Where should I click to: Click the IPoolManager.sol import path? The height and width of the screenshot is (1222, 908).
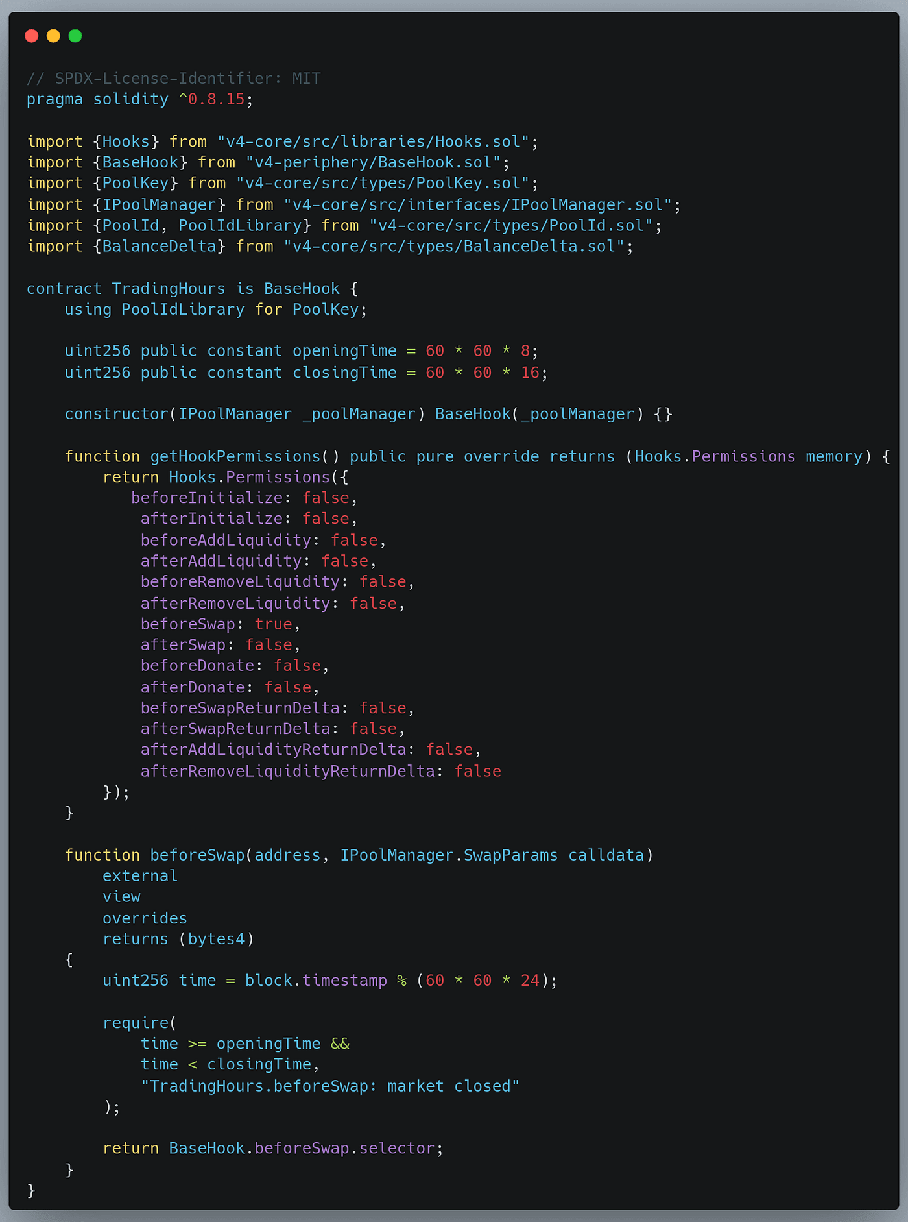[477, 205]
